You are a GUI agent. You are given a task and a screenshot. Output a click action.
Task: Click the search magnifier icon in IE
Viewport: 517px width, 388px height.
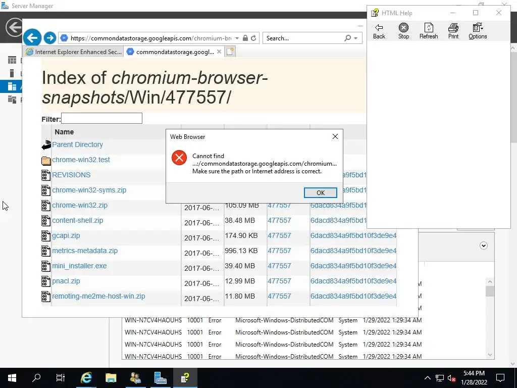click(x=347, y=38)
